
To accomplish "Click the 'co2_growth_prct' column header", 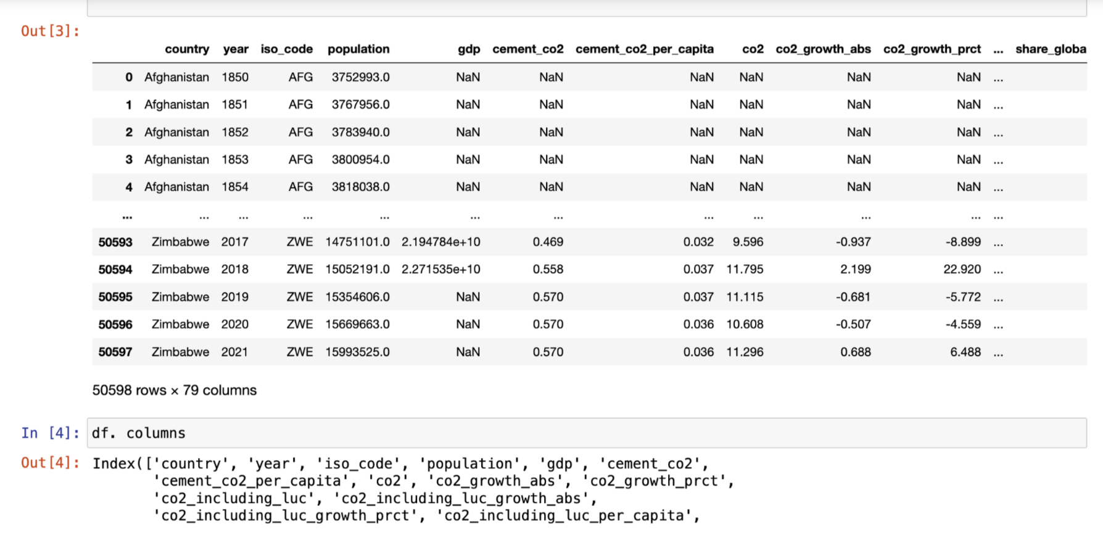I will pyautogui.click(x=932, y=49).
